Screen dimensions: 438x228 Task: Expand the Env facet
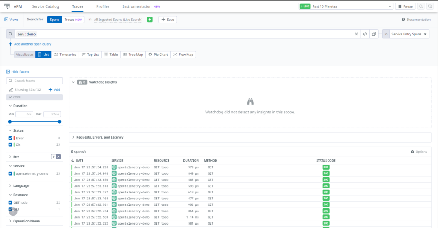(10, 156)
